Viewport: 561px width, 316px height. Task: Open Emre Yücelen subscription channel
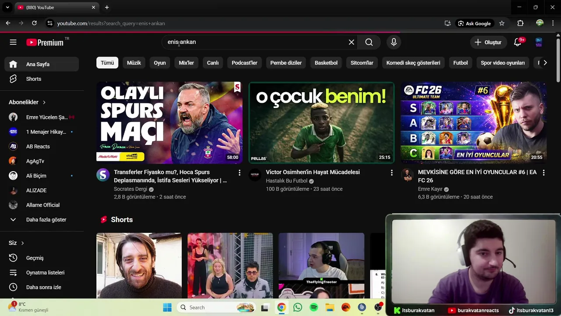42,117
